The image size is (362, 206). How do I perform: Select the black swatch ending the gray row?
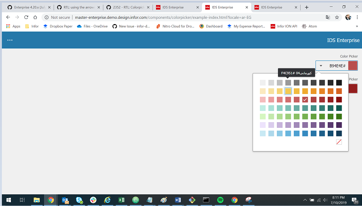pos(339,82)
